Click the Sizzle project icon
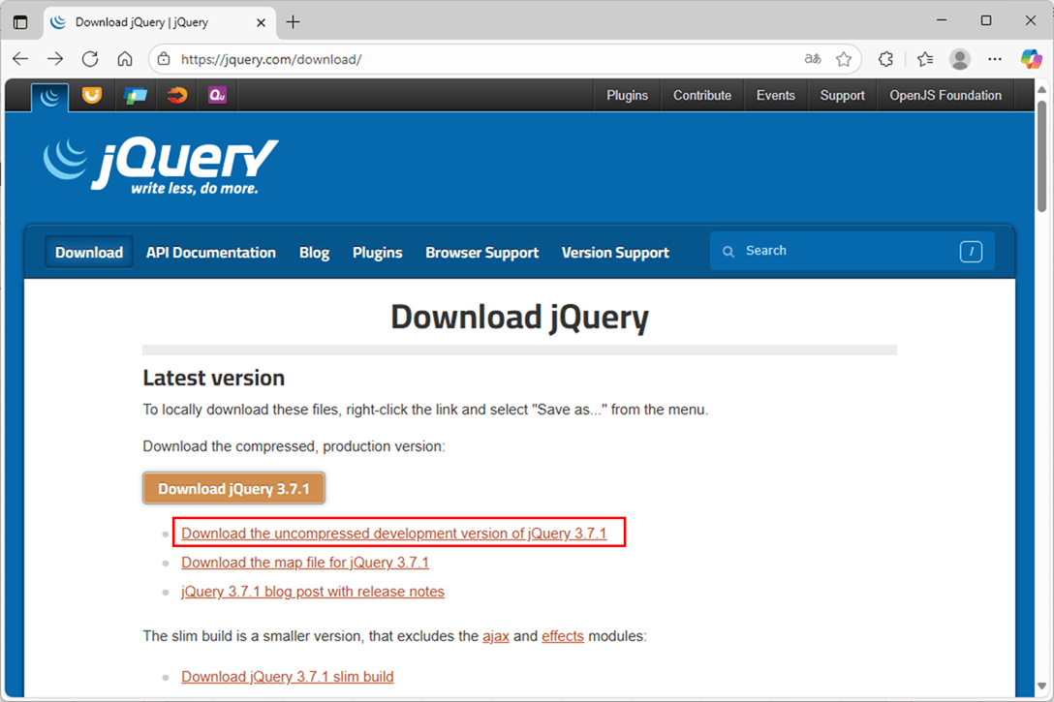Viewport: 1054px width, 702px height. click(x=176, y=95)
